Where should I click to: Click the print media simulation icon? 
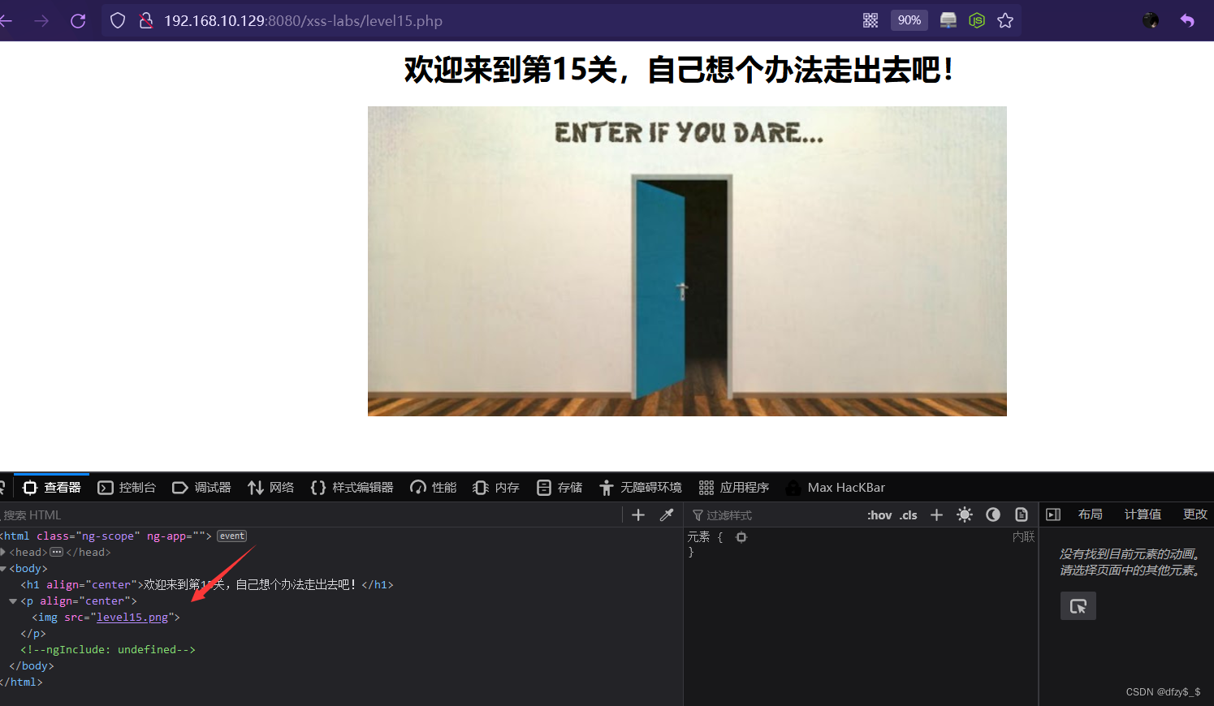tap(1021, 514)
